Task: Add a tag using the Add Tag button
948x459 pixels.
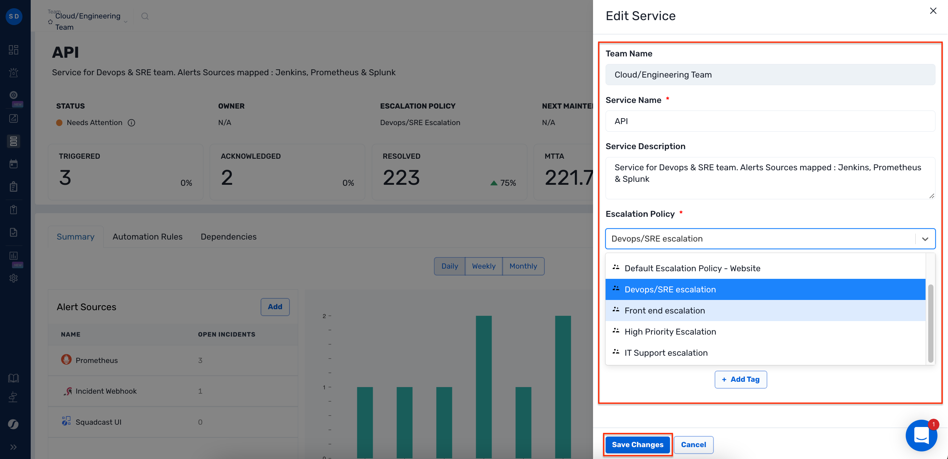Action: tap(740, 379)
